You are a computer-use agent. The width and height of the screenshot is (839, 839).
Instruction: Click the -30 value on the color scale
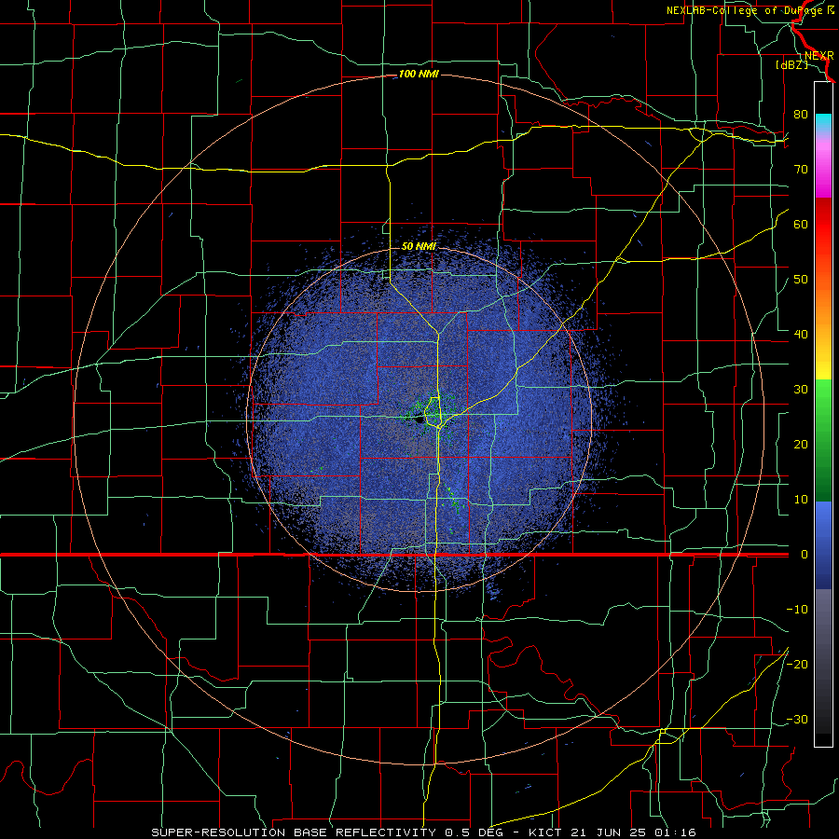click(x=797, y=719)
